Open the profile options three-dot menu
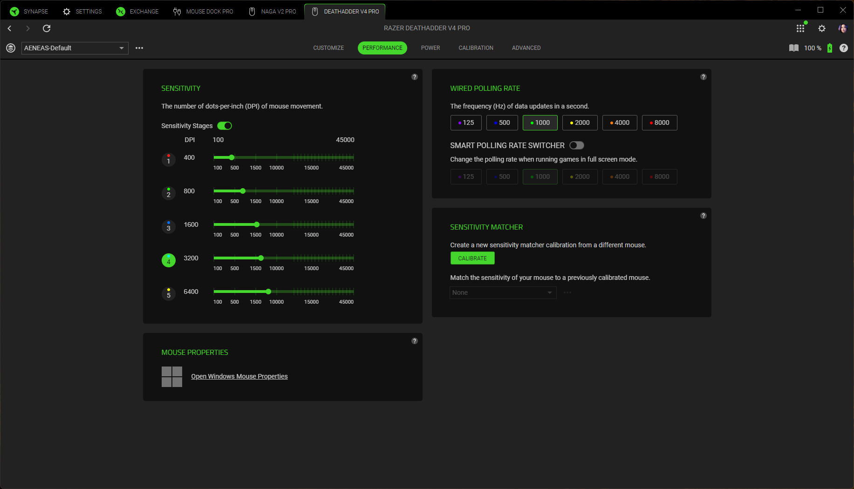Viewport: 854px width, 489px height. tap(139, 48)
